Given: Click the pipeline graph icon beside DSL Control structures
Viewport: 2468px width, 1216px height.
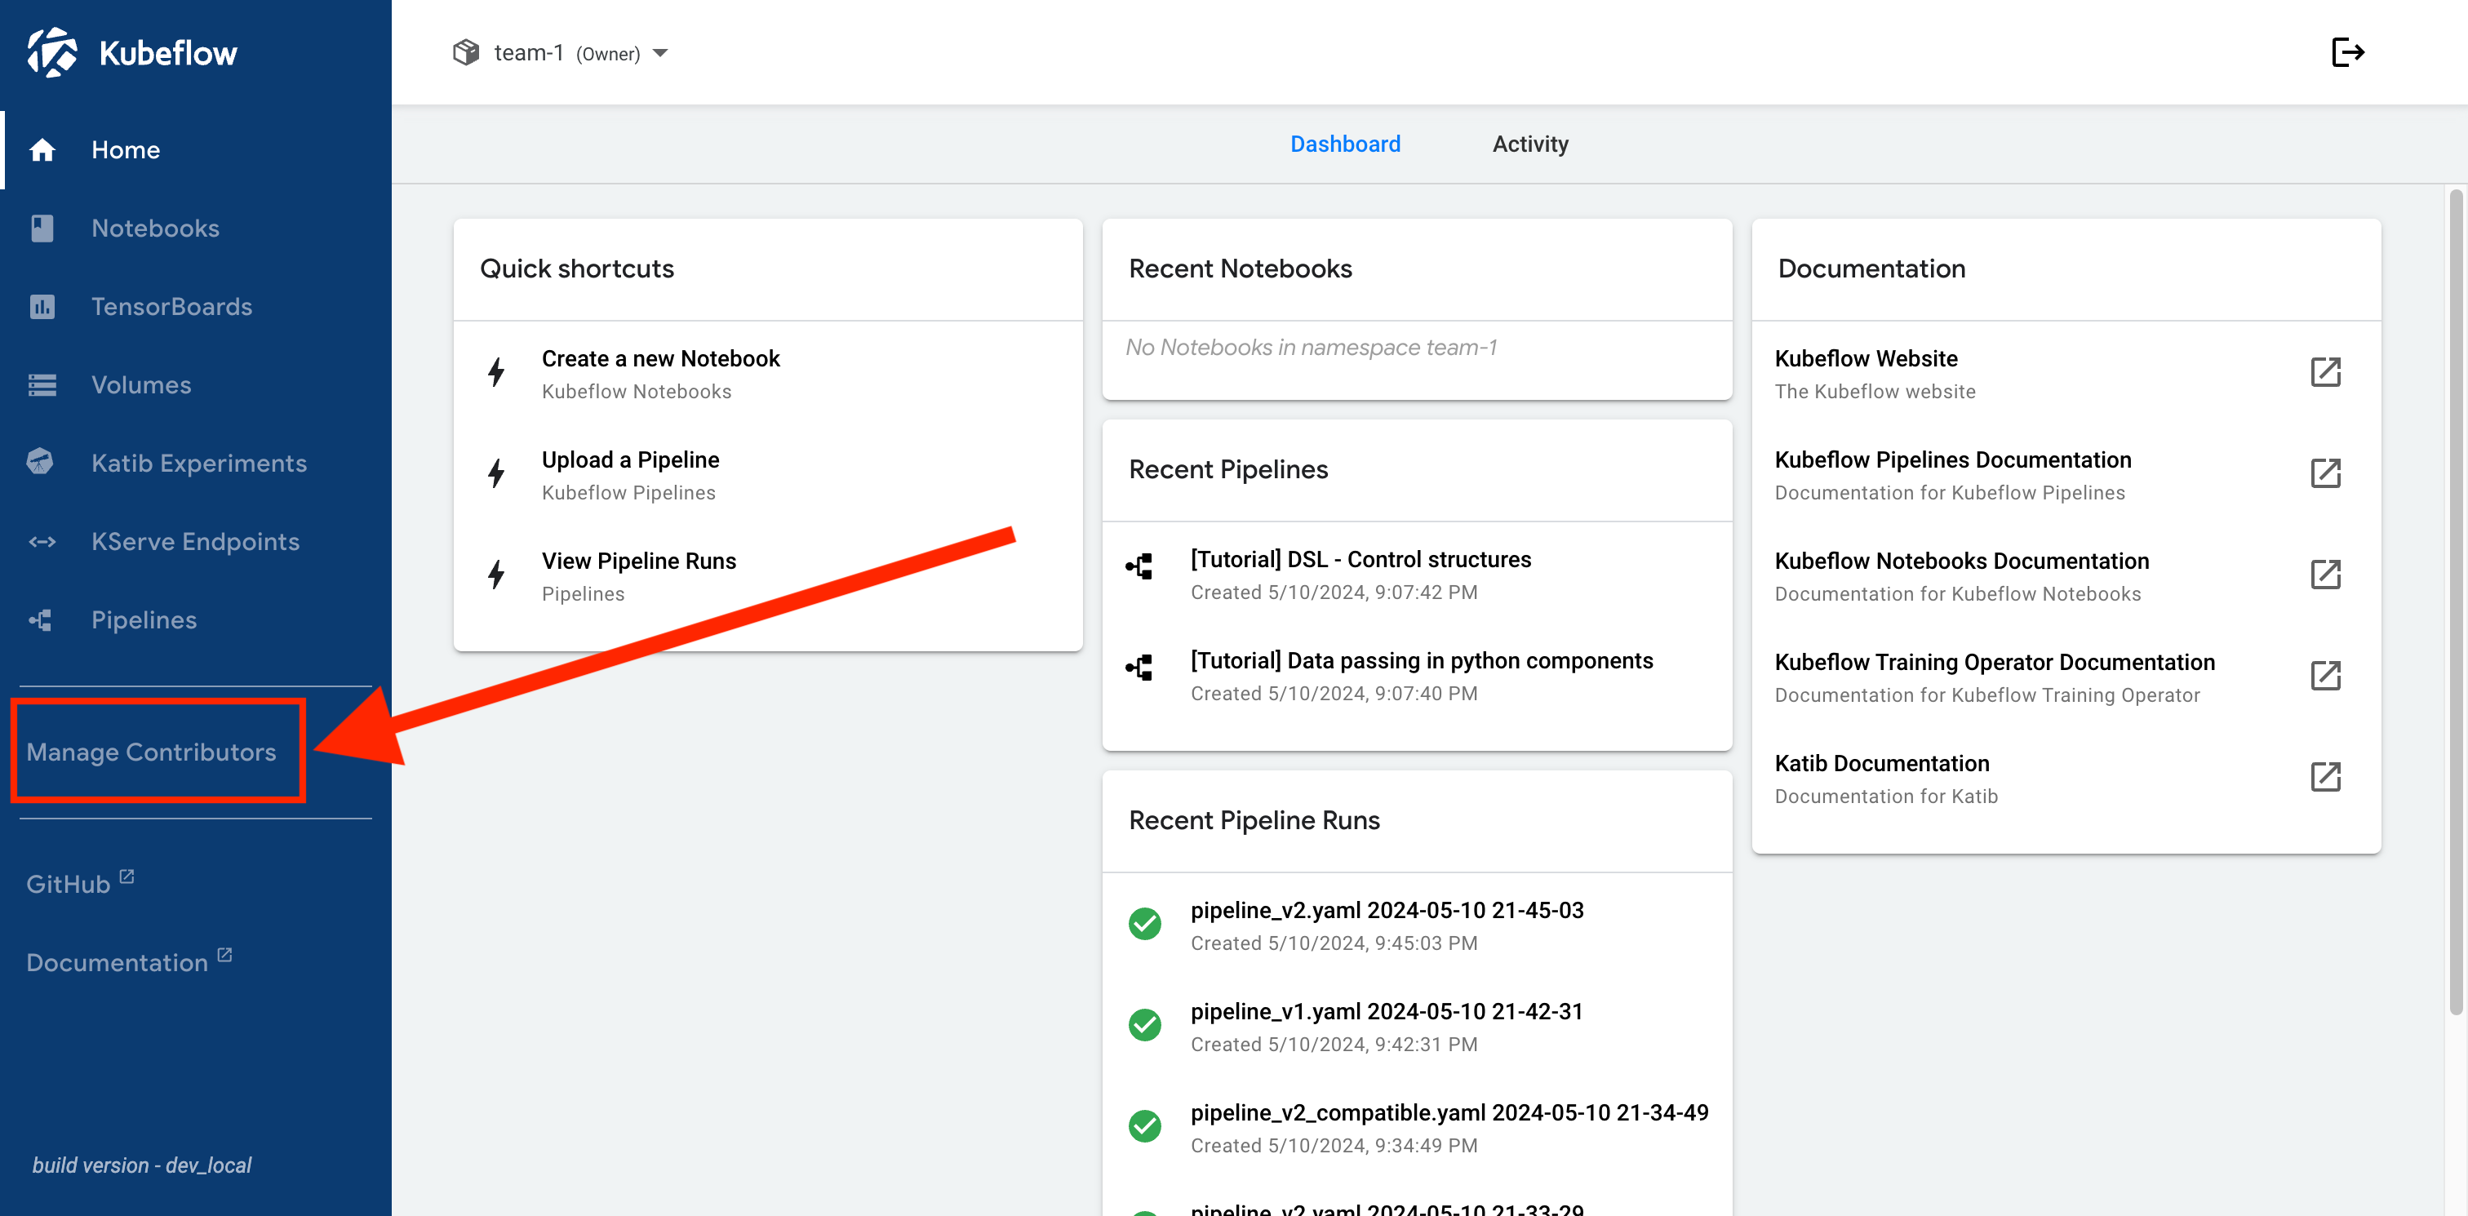Looking at the screenshot, I should click(x=1140, y=567).
